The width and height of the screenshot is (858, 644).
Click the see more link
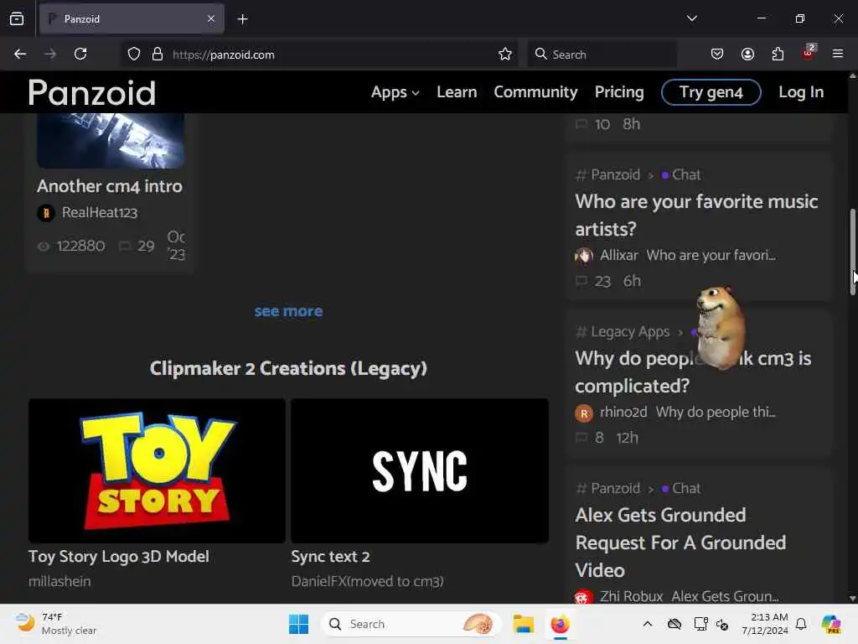point(288,311)
